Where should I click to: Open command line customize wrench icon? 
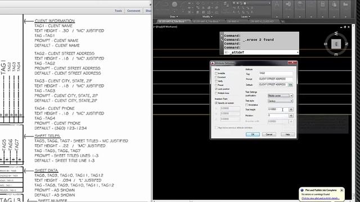(222, 40)
